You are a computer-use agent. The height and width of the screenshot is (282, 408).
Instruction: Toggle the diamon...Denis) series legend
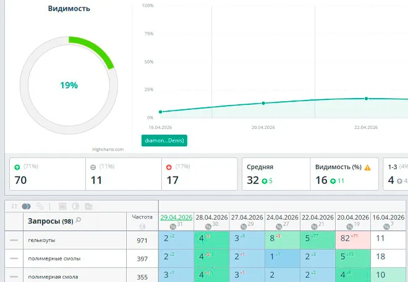(164, 140)
